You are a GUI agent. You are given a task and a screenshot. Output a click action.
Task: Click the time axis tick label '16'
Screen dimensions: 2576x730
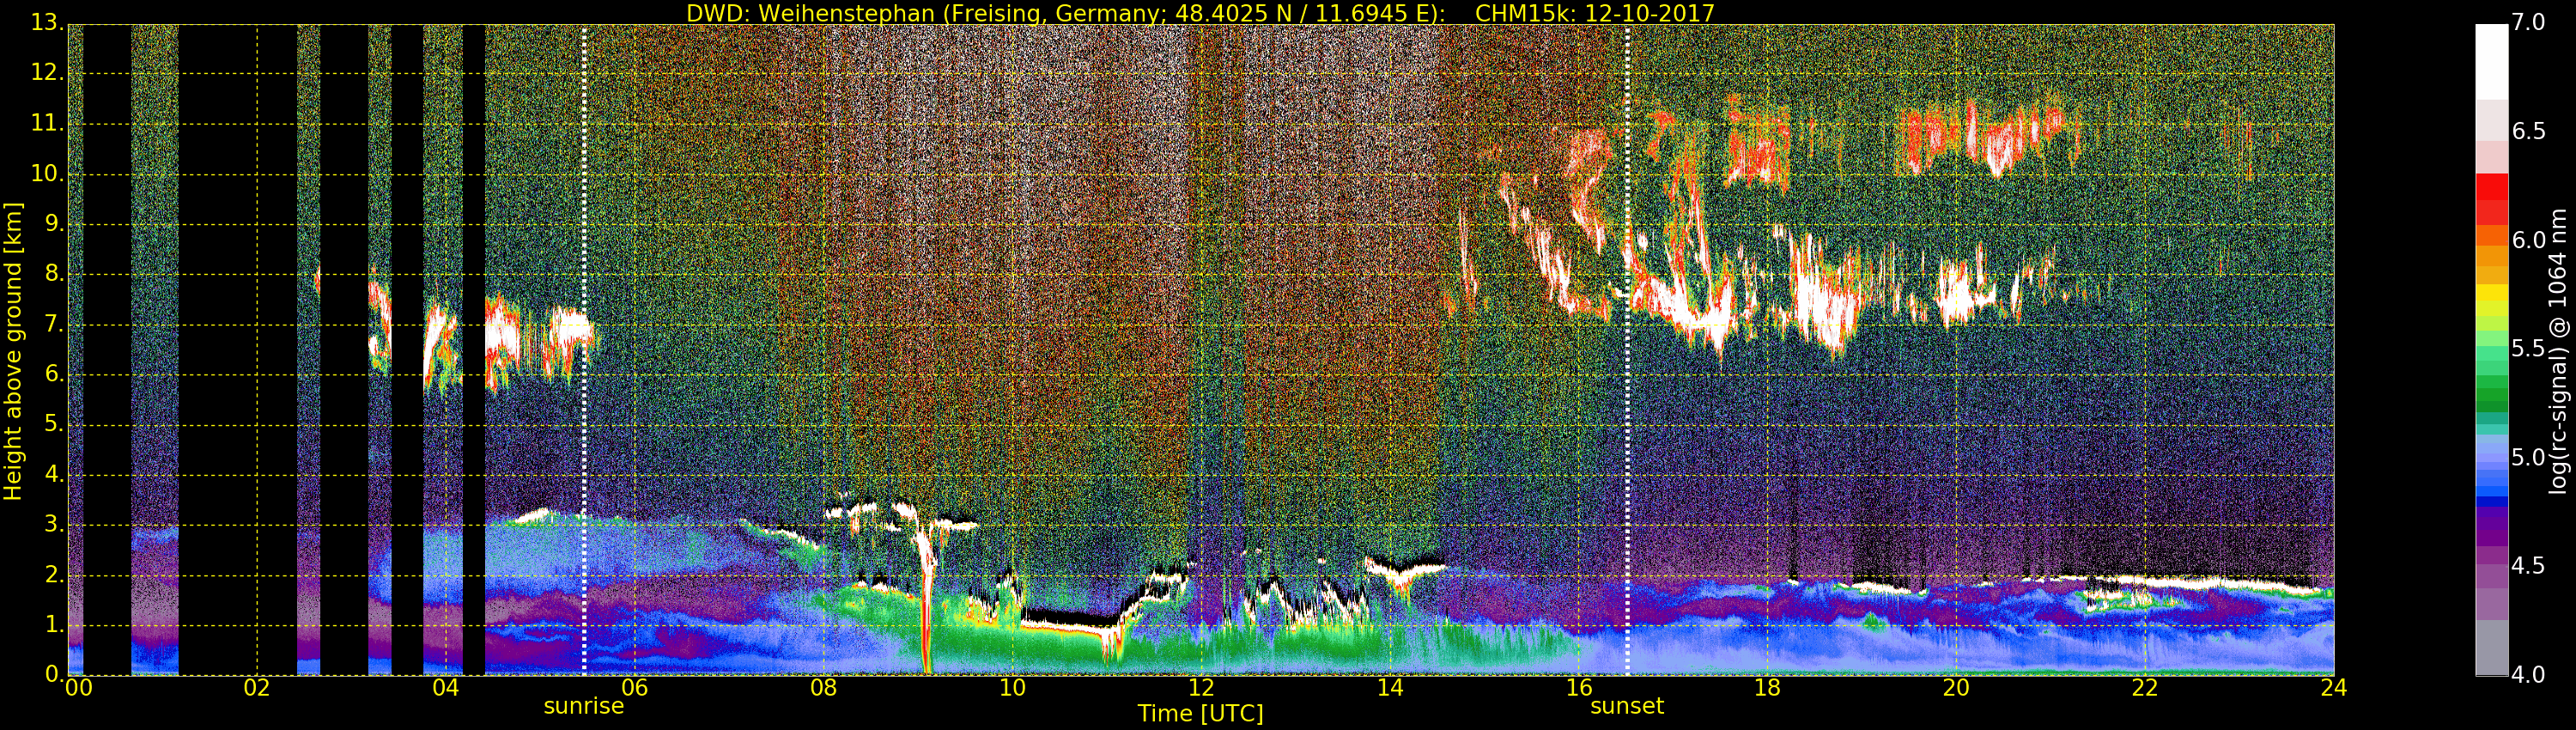click(1579, 688)
